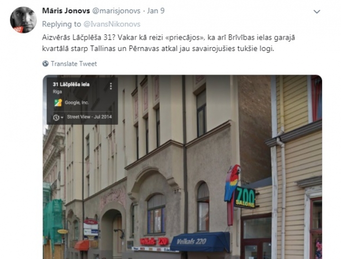Image resolution: width=341 pixels, height=259 pixels.
Task: Expand the tweet options chevron
Action: [317, 11]
